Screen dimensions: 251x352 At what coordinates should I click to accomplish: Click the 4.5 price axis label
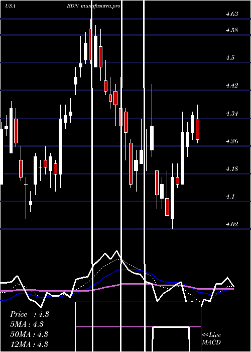click(x=230, y=58)
